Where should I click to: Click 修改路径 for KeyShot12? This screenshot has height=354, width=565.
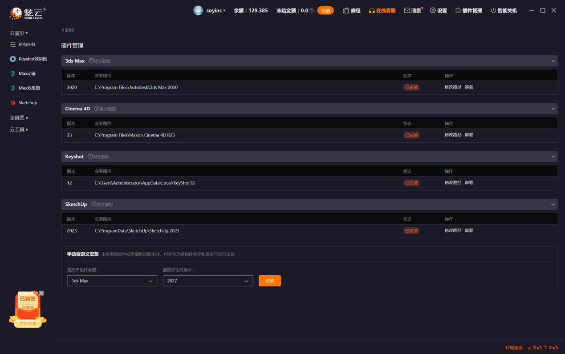[x=453, y=183]
